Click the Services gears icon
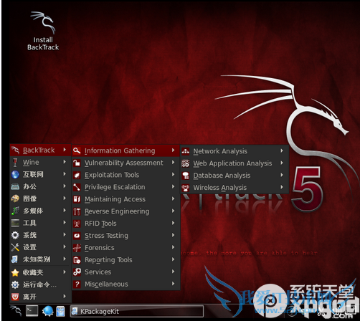 (x=77, y=272)
